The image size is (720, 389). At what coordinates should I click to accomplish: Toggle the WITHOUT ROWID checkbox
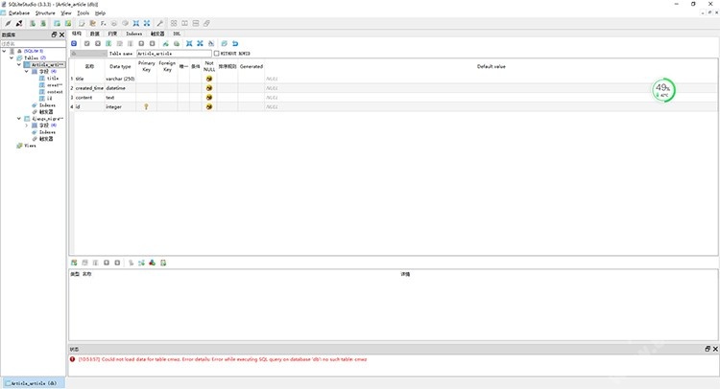click(x=217, y=54)
